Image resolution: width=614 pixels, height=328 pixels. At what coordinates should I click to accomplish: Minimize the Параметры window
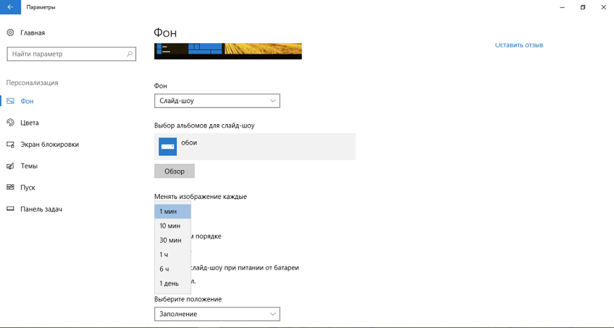click(x=562, y=7)
